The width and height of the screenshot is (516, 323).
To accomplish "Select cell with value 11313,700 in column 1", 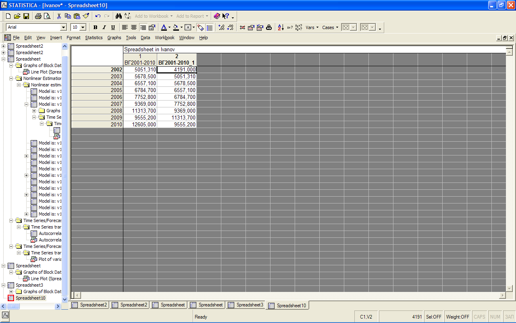I will [x=140, y=111].
